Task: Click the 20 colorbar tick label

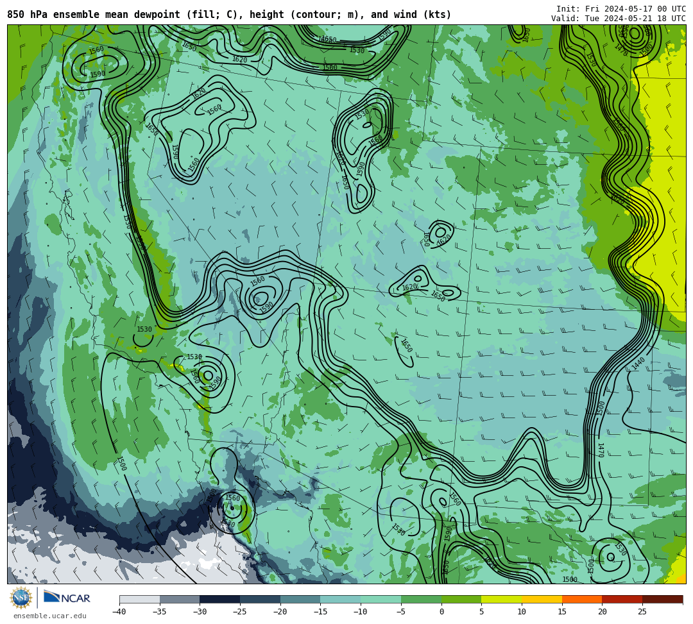Action: [x=603, y=612]
